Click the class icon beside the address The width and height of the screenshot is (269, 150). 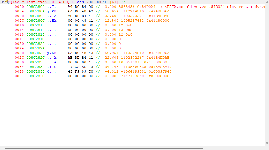click(8, 2)
